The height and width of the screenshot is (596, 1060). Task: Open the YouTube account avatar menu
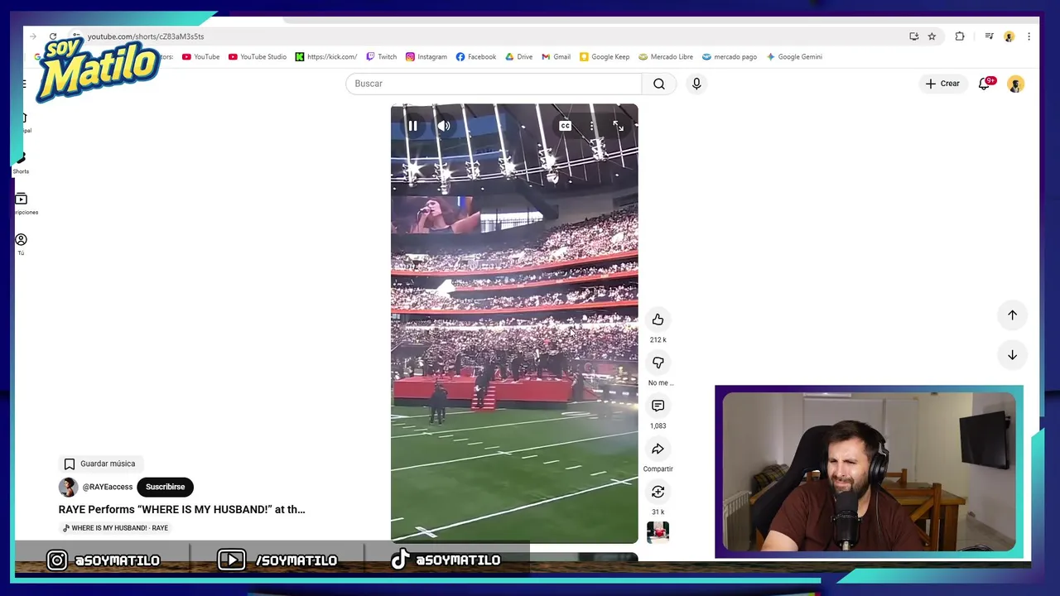[x=1015, y=84]
